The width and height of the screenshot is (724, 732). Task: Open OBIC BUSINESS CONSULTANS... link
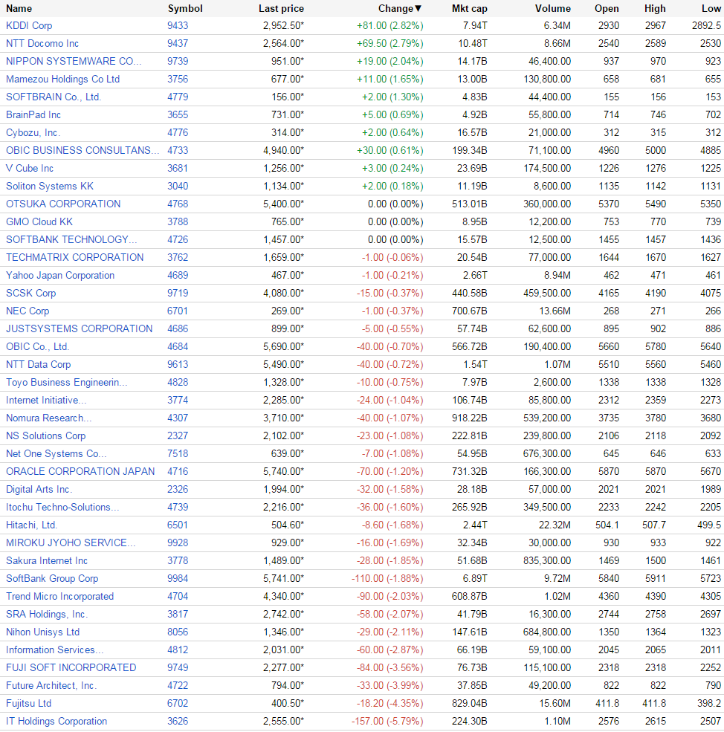click(83, 150)
